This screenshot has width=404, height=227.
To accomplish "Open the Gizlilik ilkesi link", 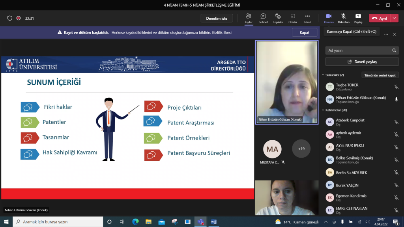I will pyautogui.click(x=221, y=32).
